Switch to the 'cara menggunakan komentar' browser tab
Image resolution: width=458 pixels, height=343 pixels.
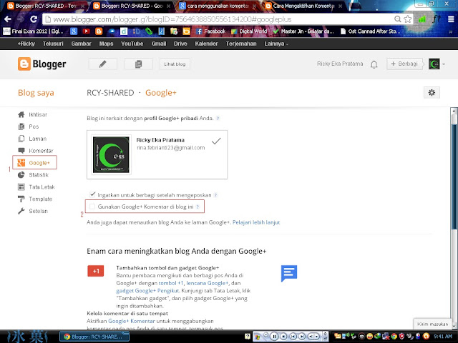coord(216,6)
